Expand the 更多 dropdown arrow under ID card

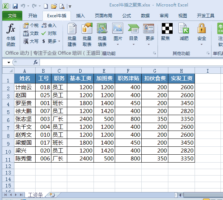tap(149, 45)
